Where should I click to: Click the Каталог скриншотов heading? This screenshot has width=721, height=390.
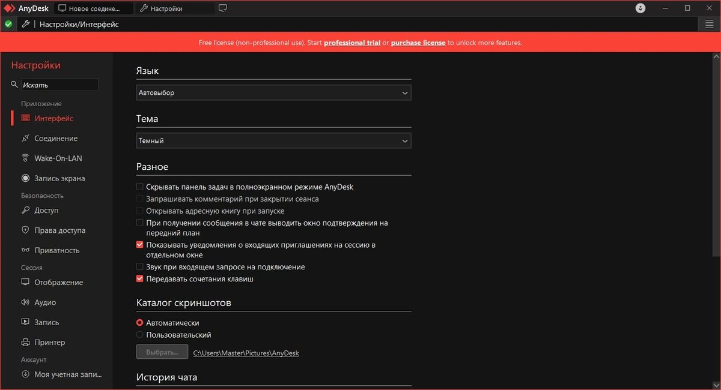(x=184, y=302)
